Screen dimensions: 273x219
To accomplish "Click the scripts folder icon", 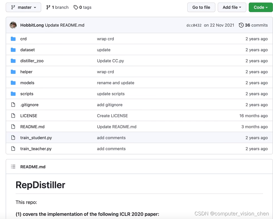I will tap(13, 94).
